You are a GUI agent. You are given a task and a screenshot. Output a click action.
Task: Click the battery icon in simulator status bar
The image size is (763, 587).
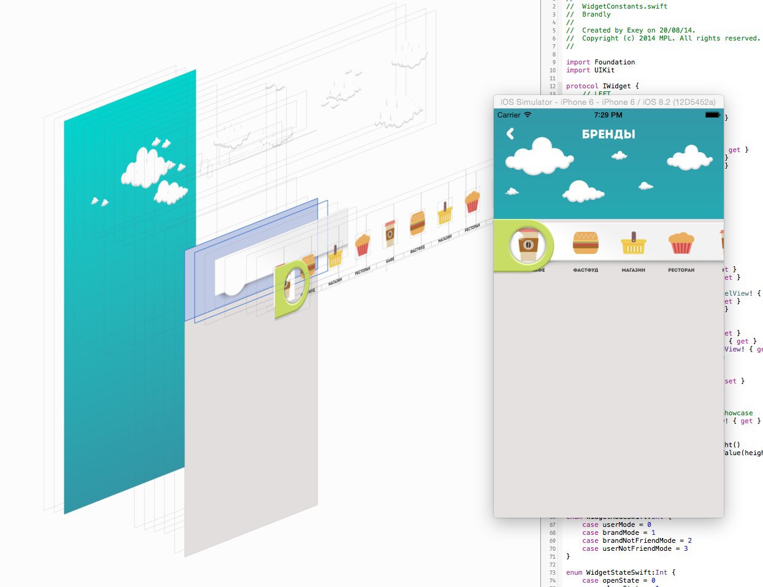(712, 115)
